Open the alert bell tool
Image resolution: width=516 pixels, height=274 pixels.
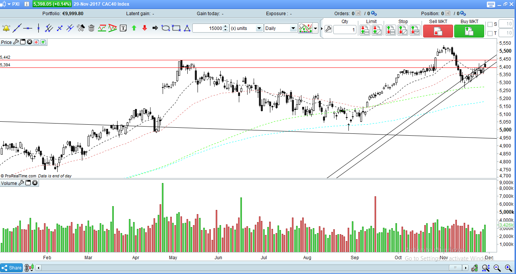pos(6,28)
